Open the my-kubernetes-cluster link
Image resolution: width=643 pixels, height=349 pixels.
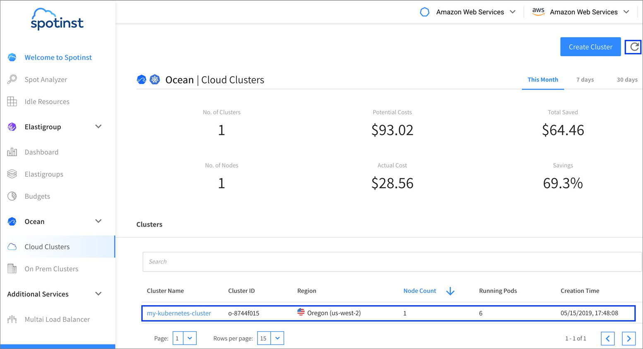point(179,313)
